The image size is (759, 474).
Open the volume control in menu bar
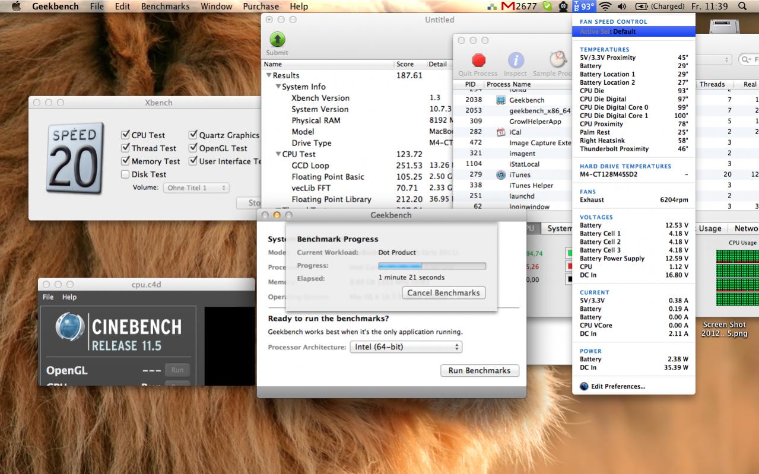click(x=622, y=7)
